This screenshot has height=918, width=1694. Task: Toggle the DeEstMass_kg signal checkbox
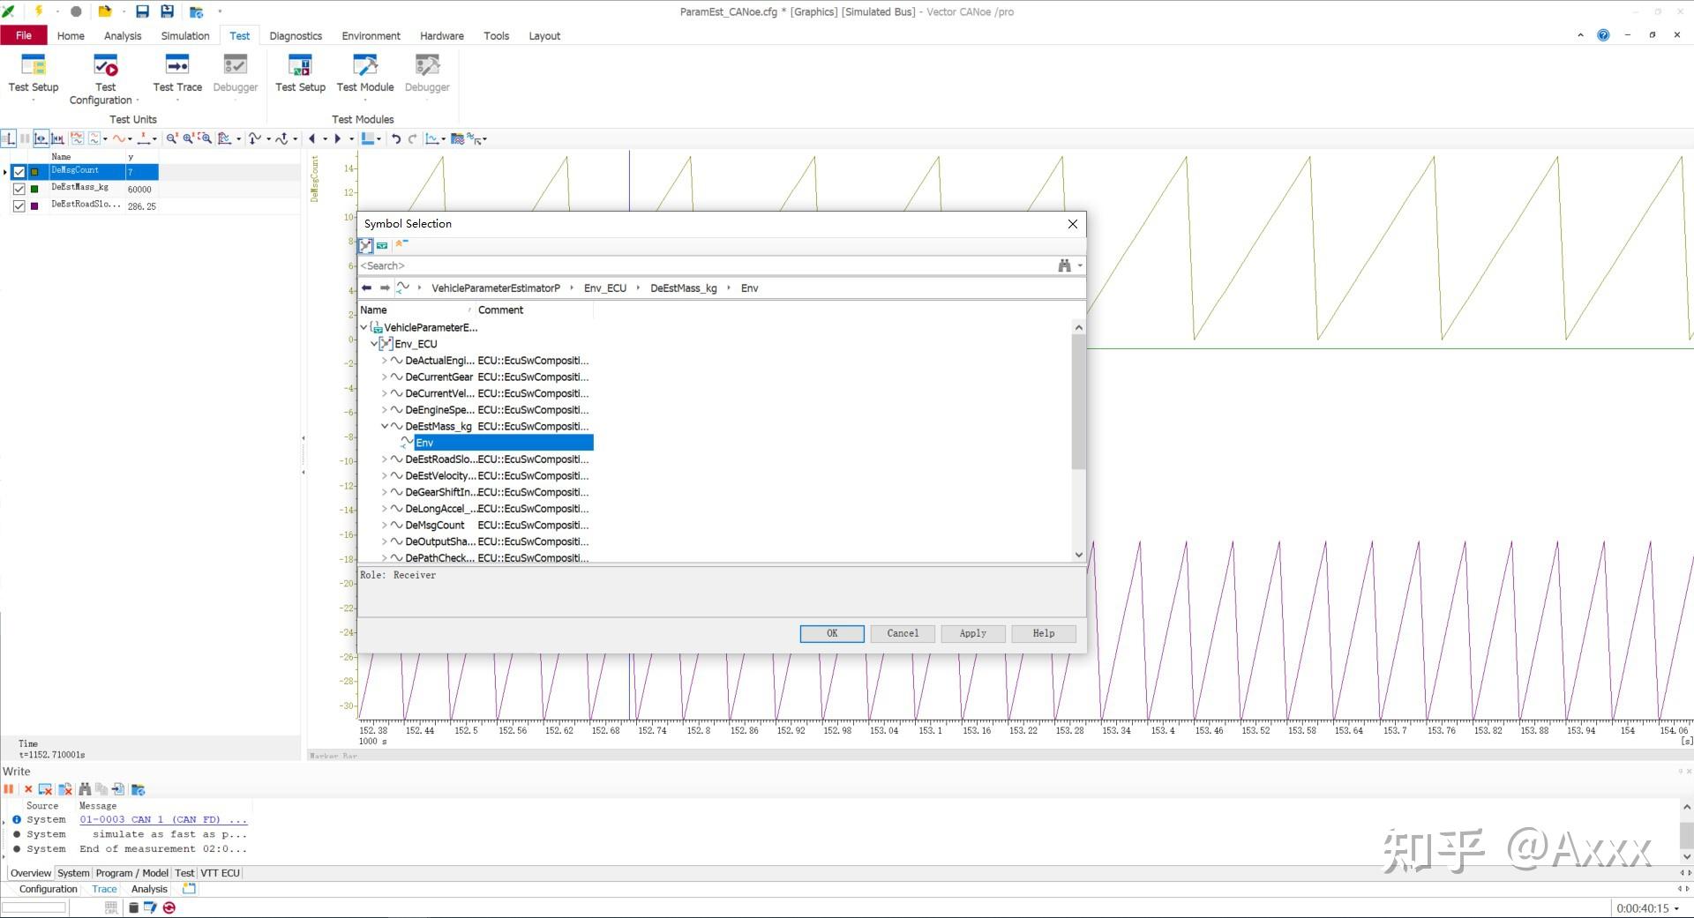click(x=19, y=189)
